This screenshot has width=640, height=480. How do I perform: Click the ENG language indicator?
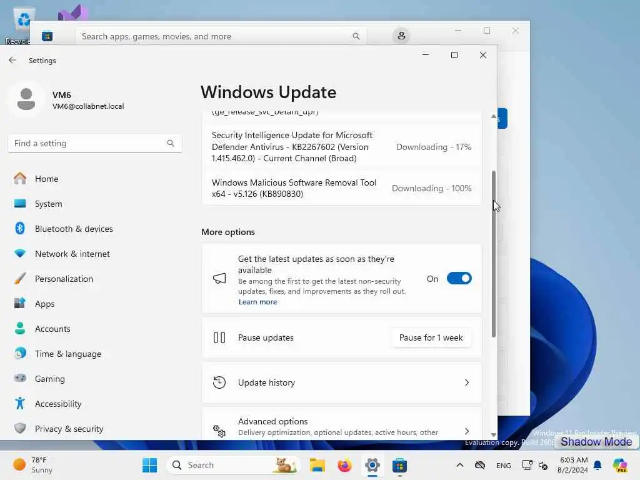(x=503, y=465)
